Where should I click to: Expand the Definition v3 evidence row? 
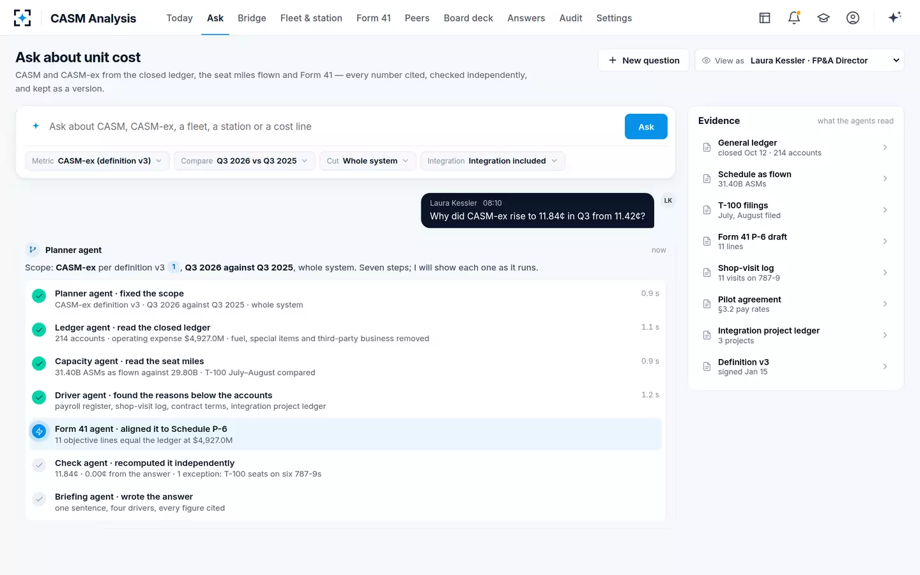796,367
